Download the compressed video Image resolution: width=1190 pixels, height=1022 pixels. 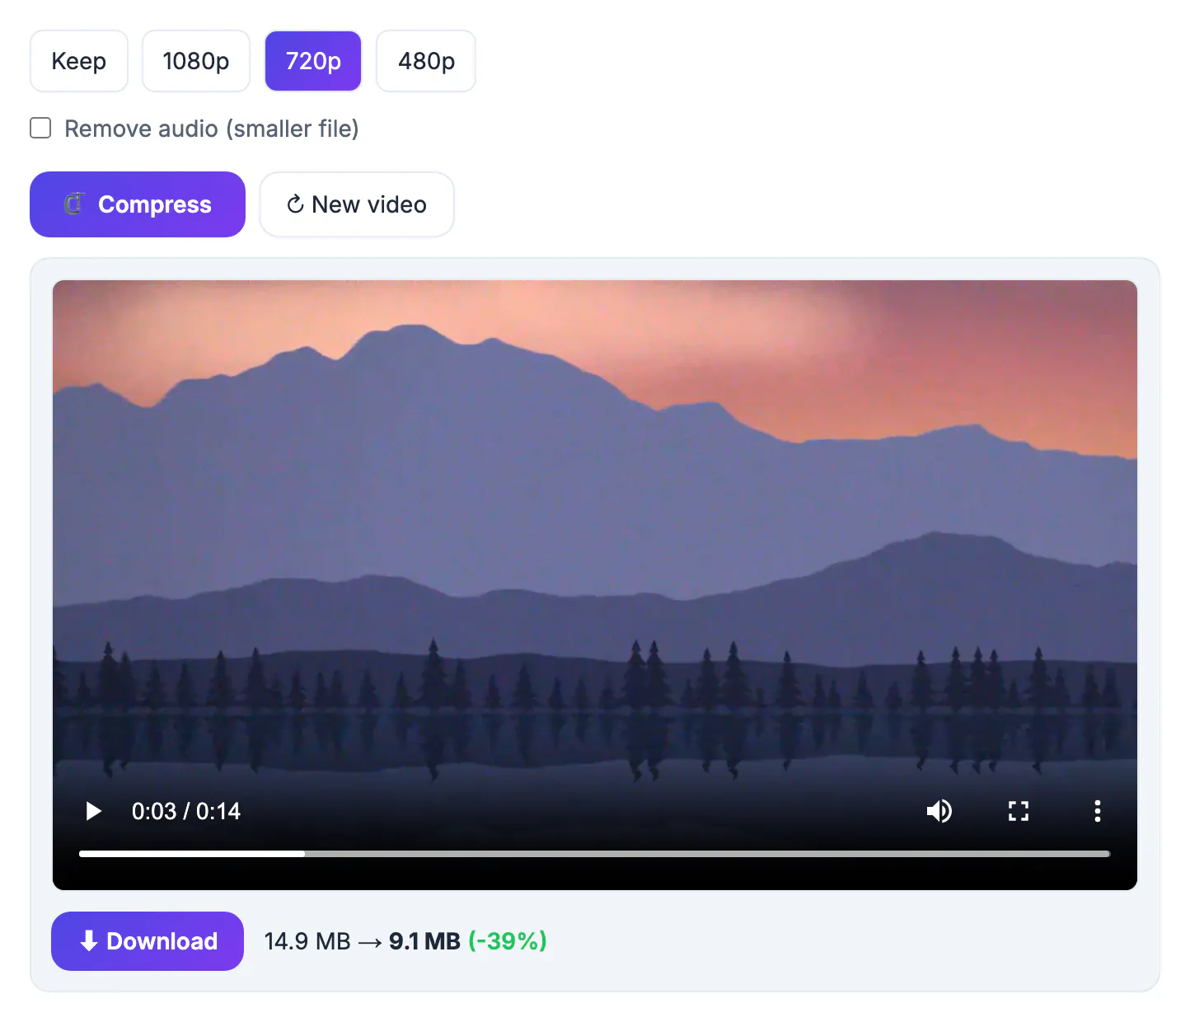point(148,941)
